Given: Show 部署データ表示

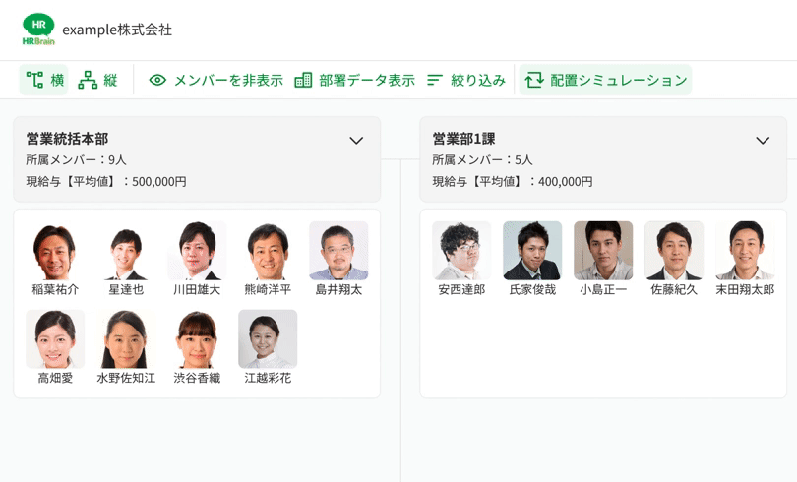Looking at the screenshot, I should click(x=367, y=80).
